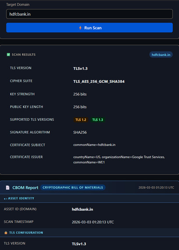Image resolution: width=179 pixels, height=250 pixels.
Task: Click the report timestamp in CBOM header
Action: pos(156,188)
